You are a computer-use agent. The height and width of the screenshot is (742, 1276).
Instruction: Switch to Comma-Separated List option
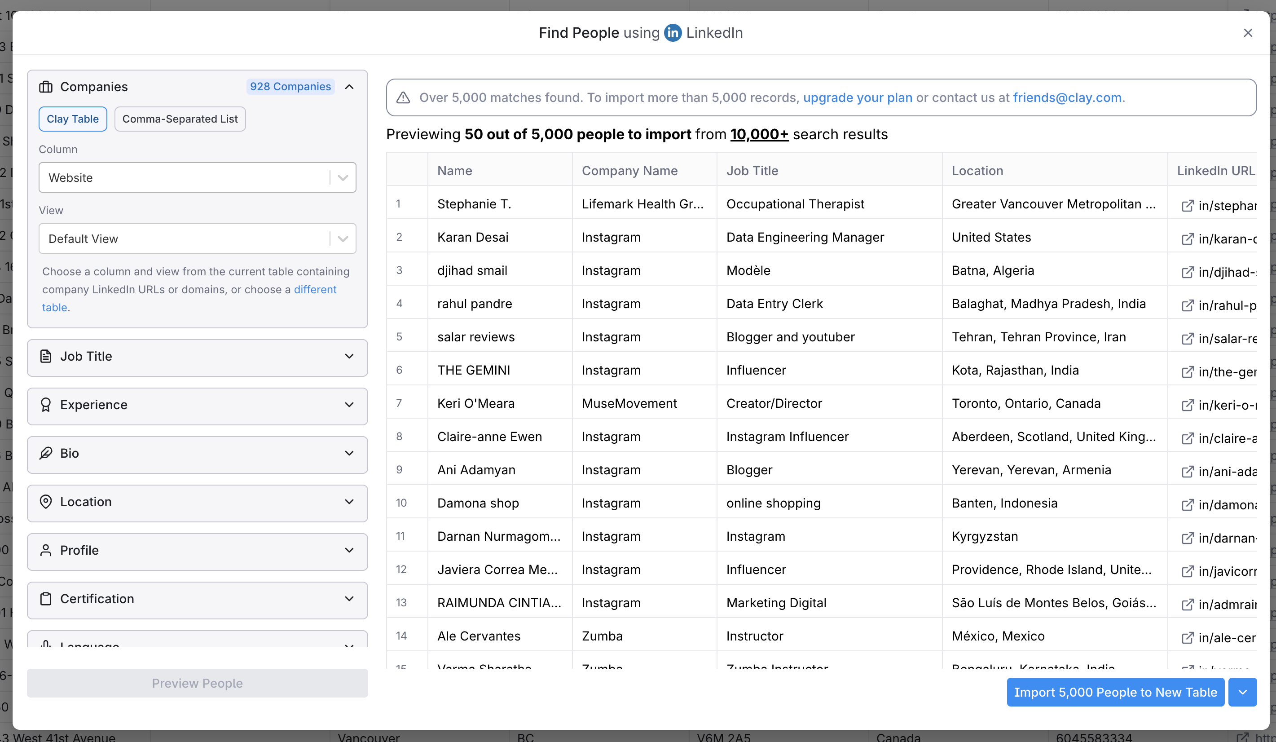pos(180,119)
